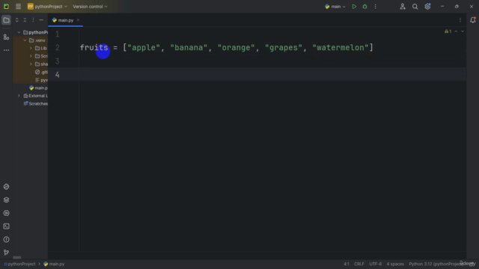Run the main configuration
Image resolution: width=479 pixels, height=269 pixels.
354,7
